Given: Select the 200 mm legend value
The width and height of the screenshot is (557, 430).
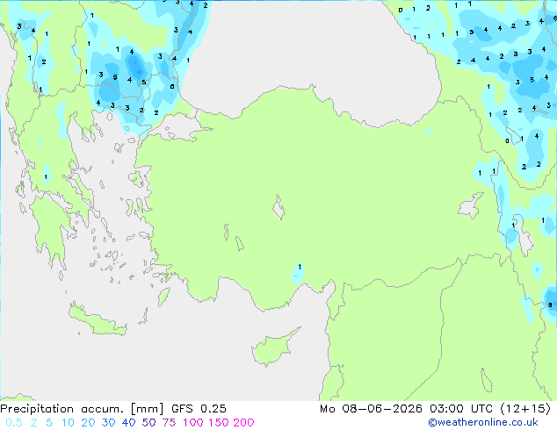Looking at the screenshot, I should (x=243, y=423).
